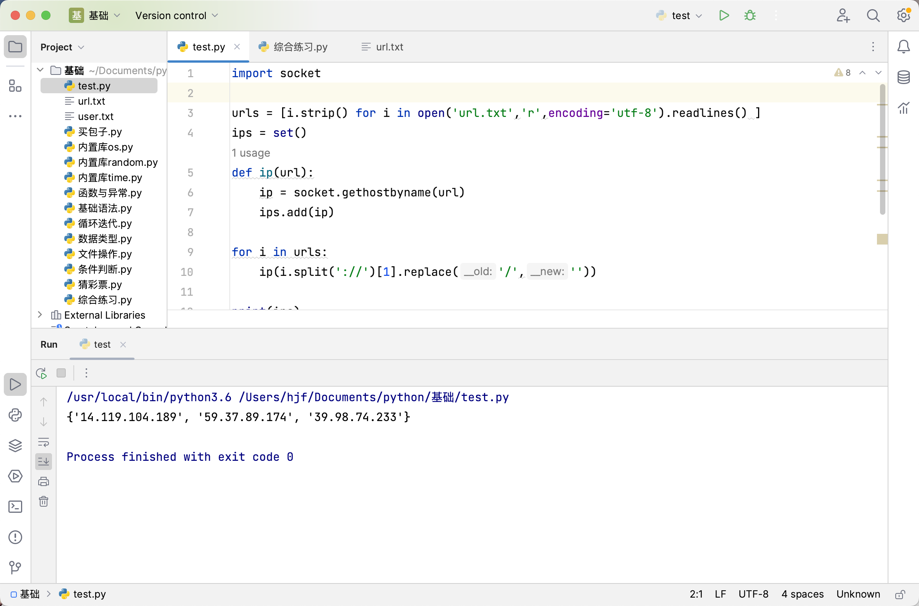Open the 8 warnings inspection widget
Screen dimensions: 919x606
843,73
